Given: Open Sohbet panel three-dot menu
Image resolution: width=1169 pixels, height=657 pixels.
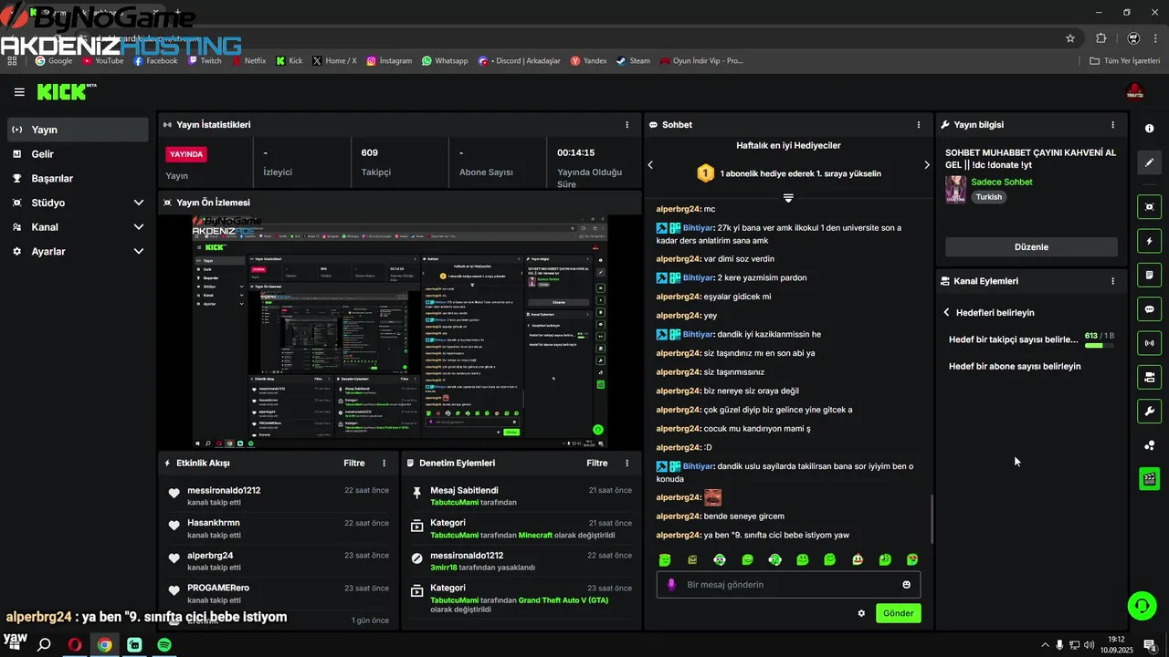Looking at the screenshot, I should pos(919,124).
